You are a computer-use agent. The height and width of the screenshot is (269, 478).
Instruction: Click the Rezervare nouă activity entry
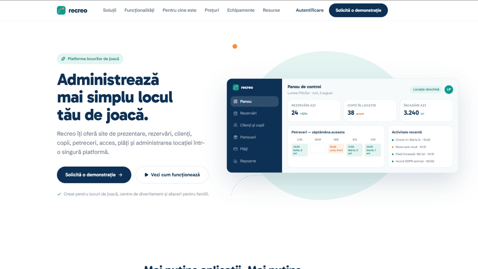[x=409, y=147]
